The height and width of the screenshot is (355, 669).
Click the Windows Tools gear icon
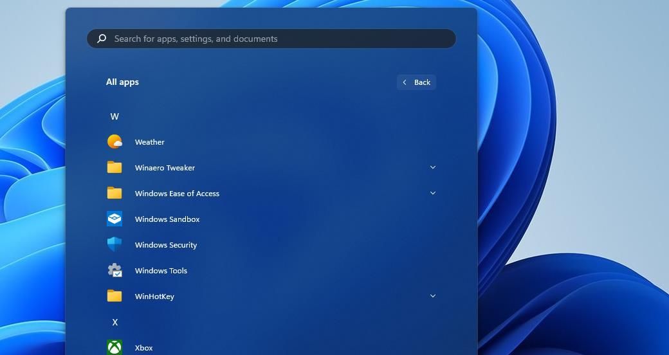(115, 270)
